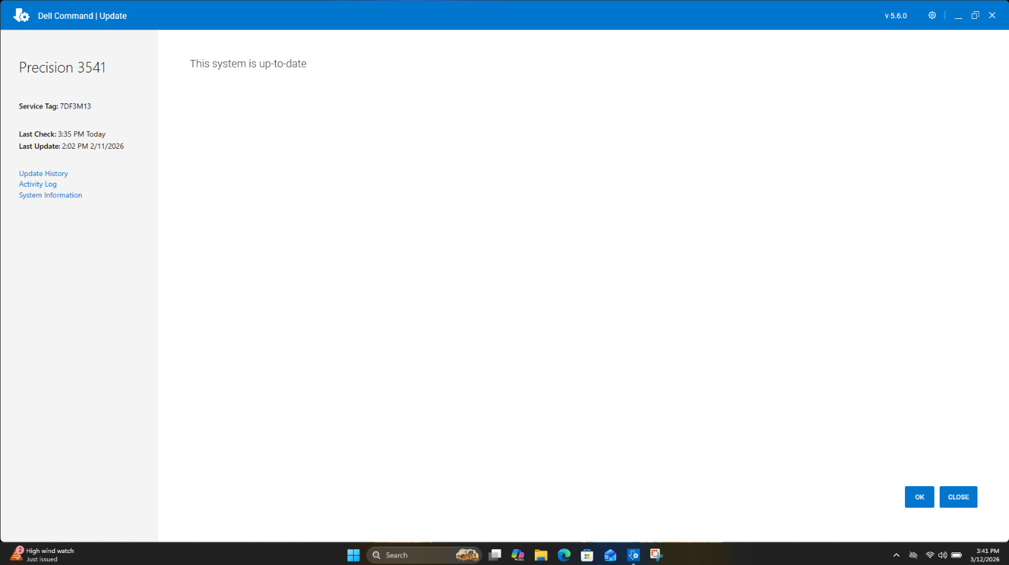Restore down the Dell Command Update window
Image resolution: width=1009 pixels, height=565 pixels.
tap(975, 15)
